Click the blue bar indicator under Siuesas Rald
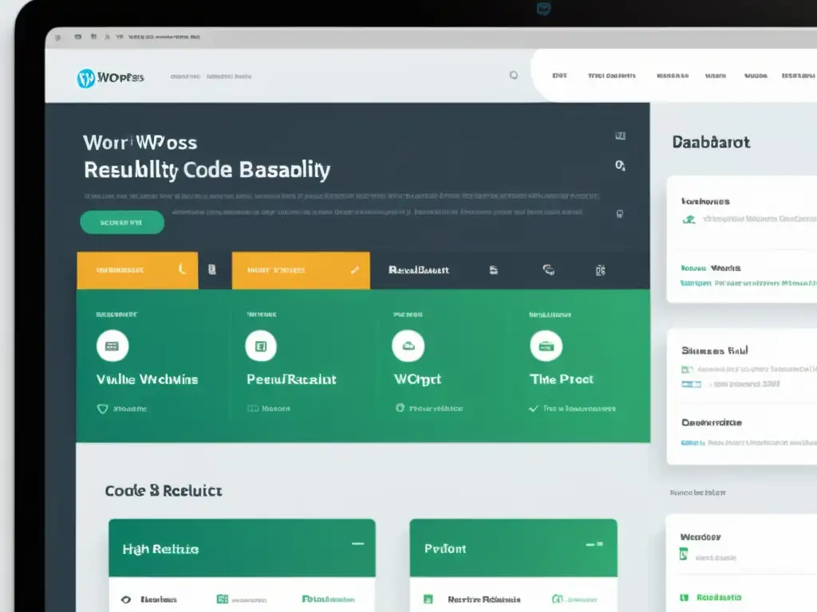The width and height of the screenshot is (817, 612). tap(692, 385)
